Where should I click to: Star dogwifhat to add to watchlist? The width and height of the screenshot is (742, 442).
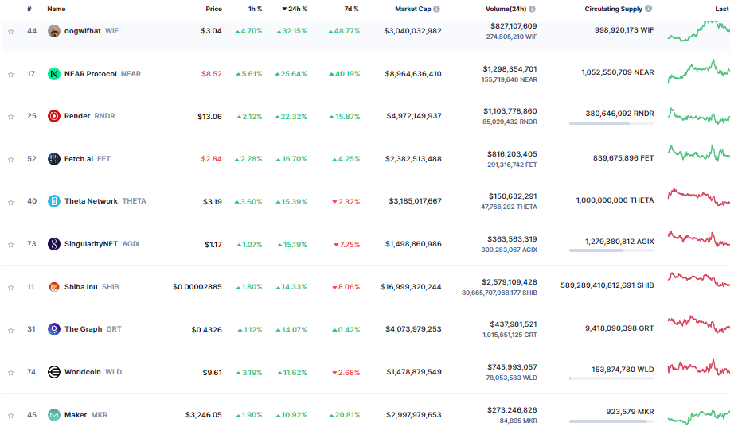[x=11, y=32]
